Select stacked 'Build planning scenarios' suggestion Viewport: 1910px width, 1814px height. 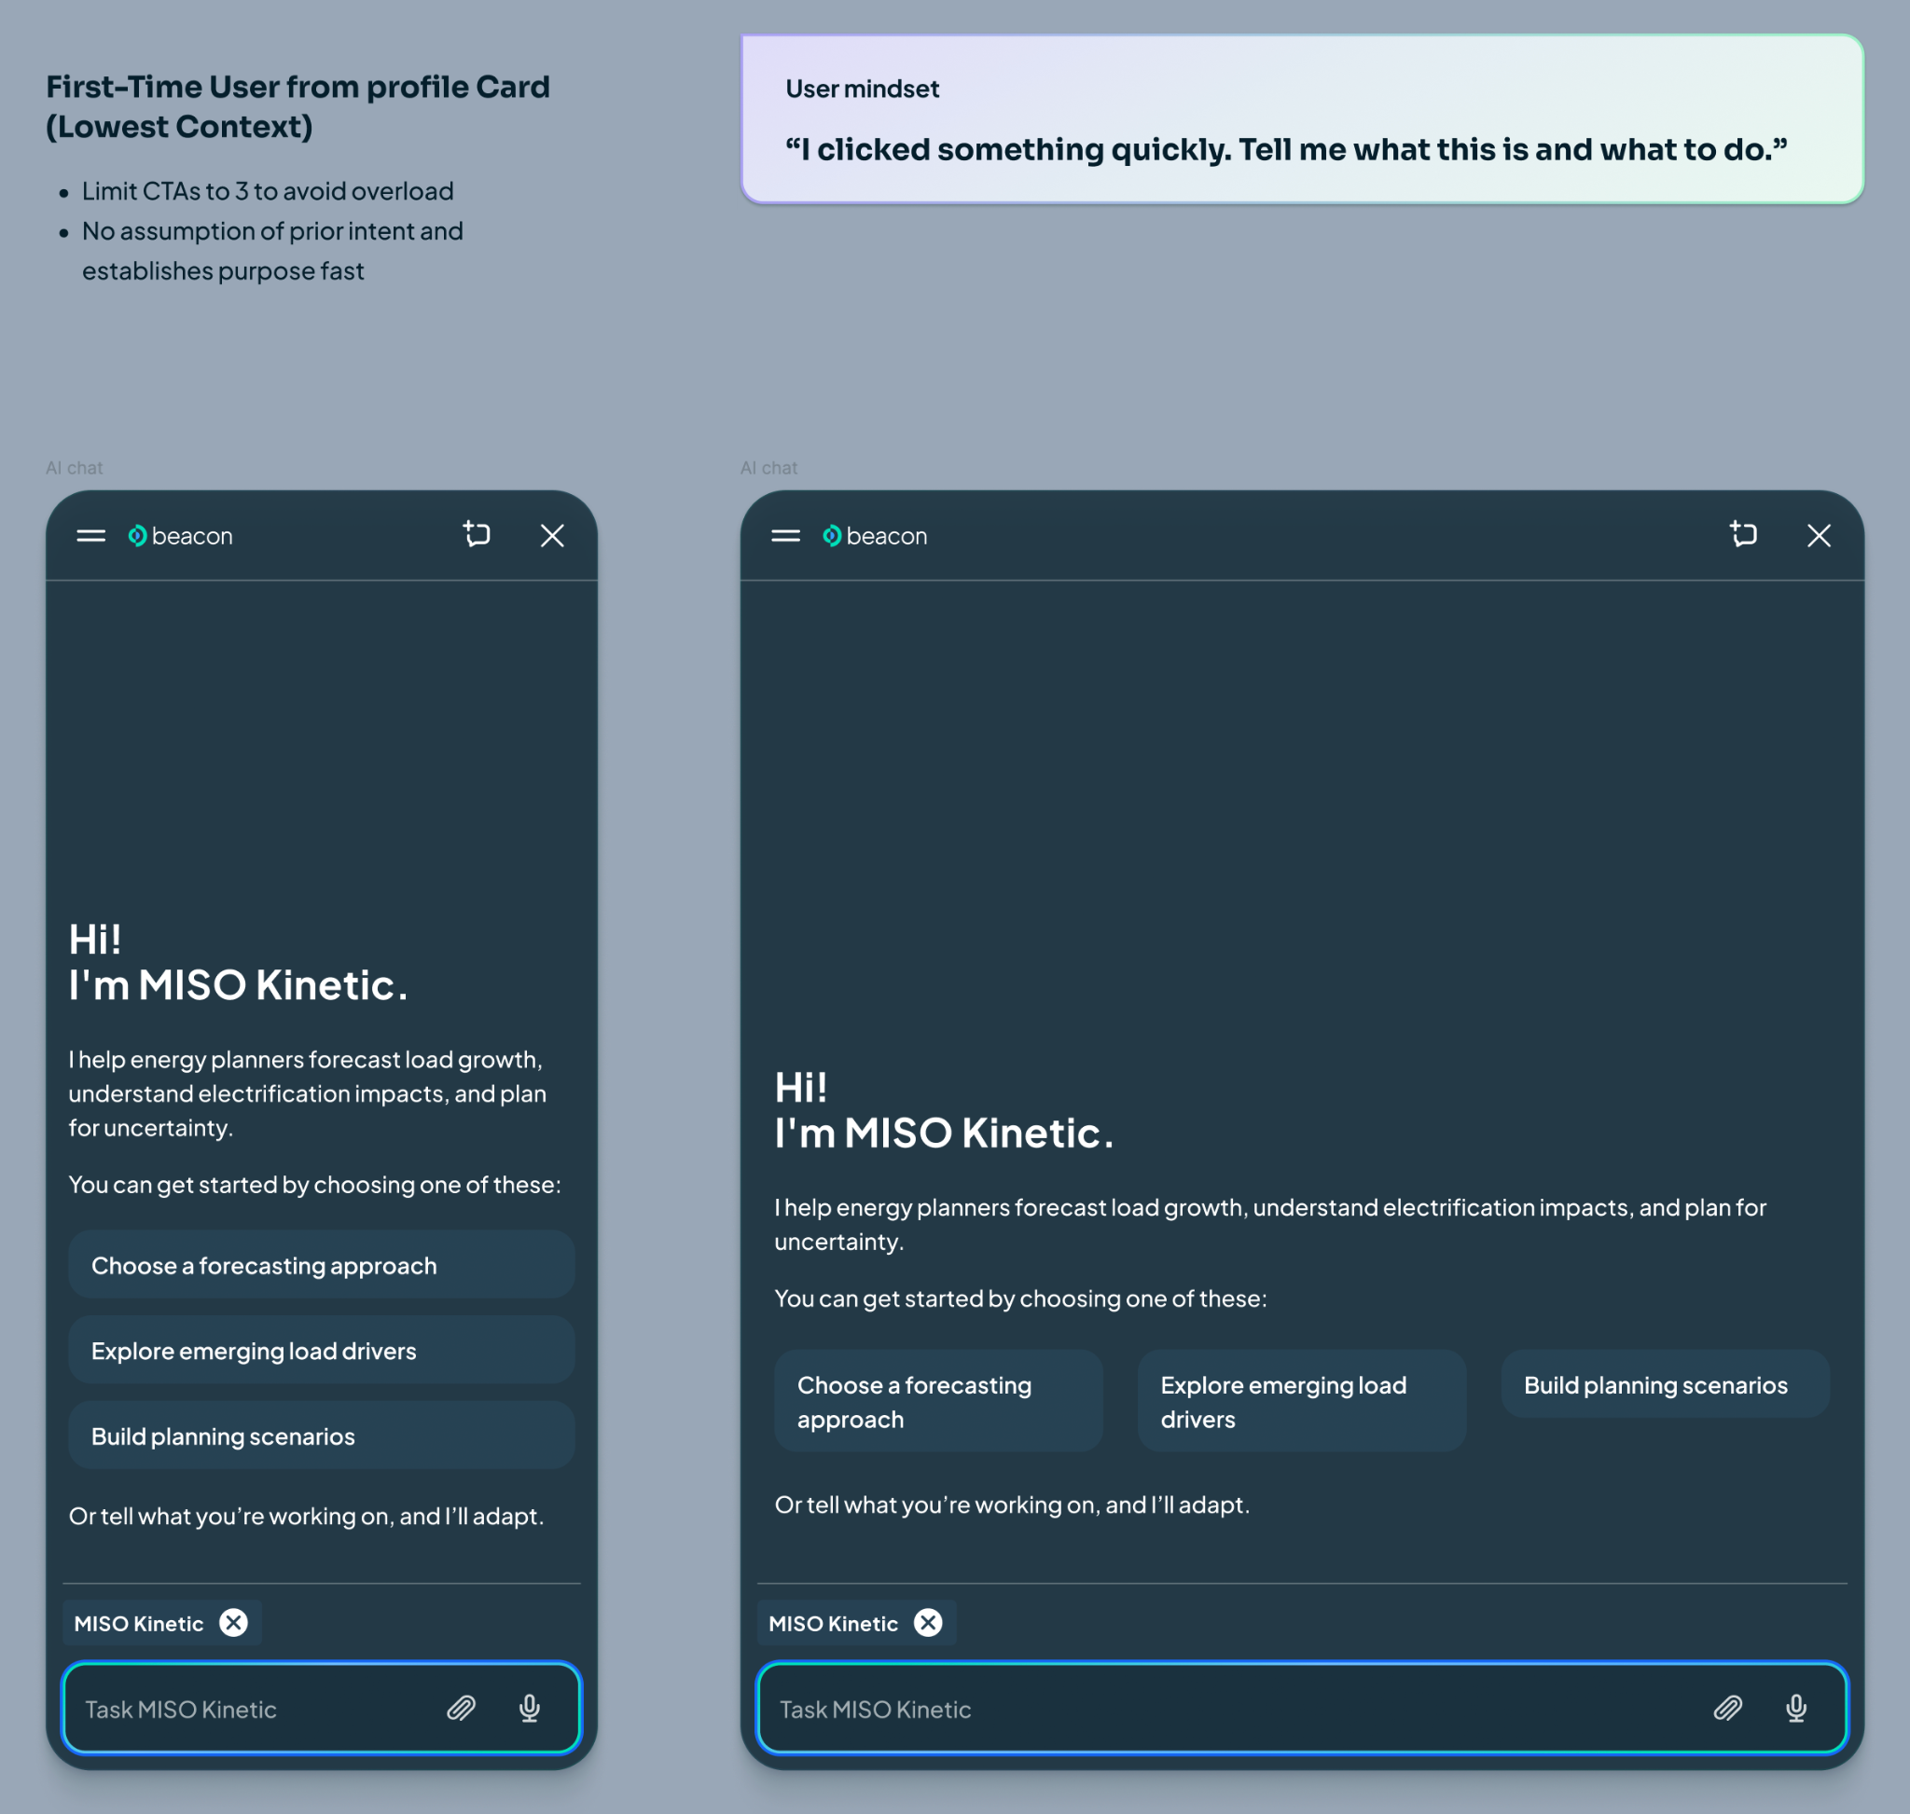pyautogui.click(x=321, y=1436)
